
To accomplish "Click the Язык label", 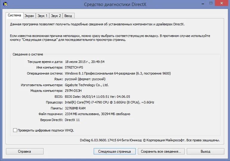I will [58, 79].
